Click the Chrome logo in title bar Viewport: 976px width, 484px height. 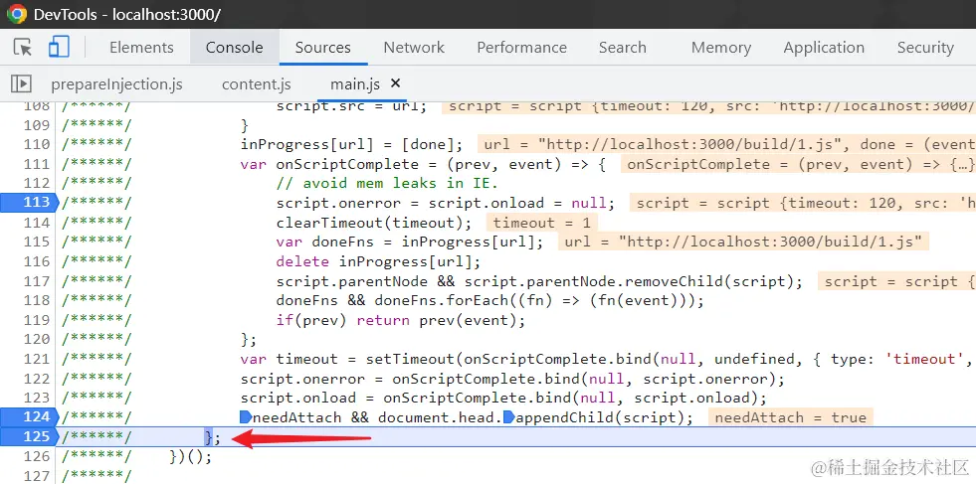pos(16,14)
